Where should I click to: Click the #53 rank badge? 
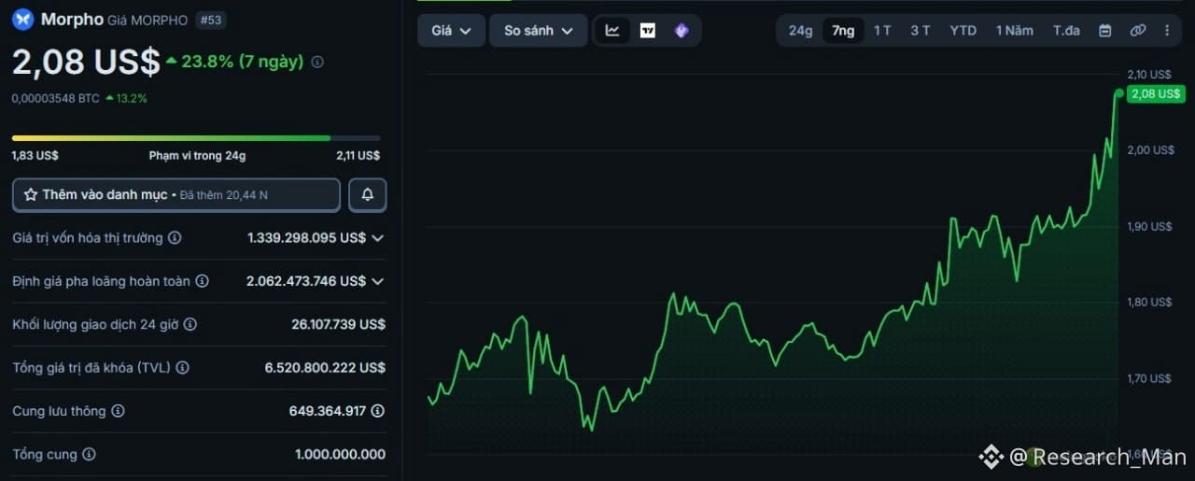point(211,20)
